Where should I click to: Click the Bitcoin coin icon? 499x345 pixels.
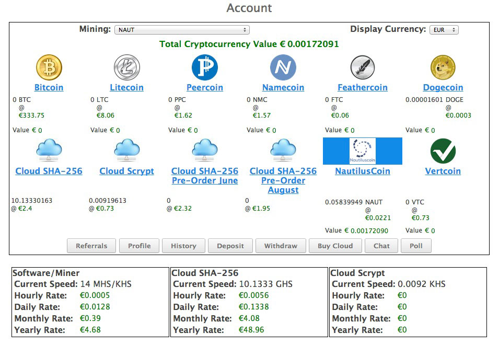49,67
